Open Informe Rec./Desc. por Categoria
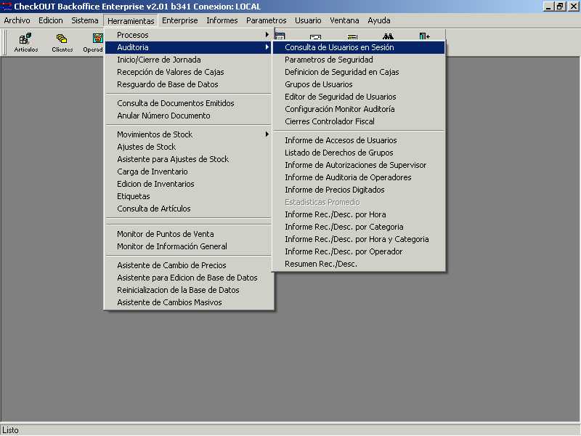581x436 pixels. pyautogui.click(x=359, y=227)
